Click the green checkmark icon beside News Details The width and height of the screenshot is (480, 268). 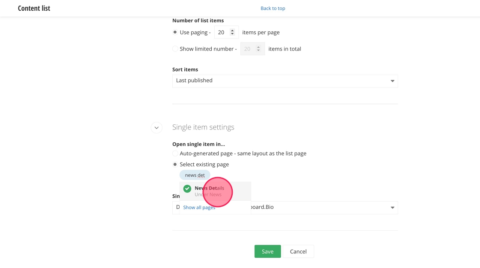coord(187,189)
